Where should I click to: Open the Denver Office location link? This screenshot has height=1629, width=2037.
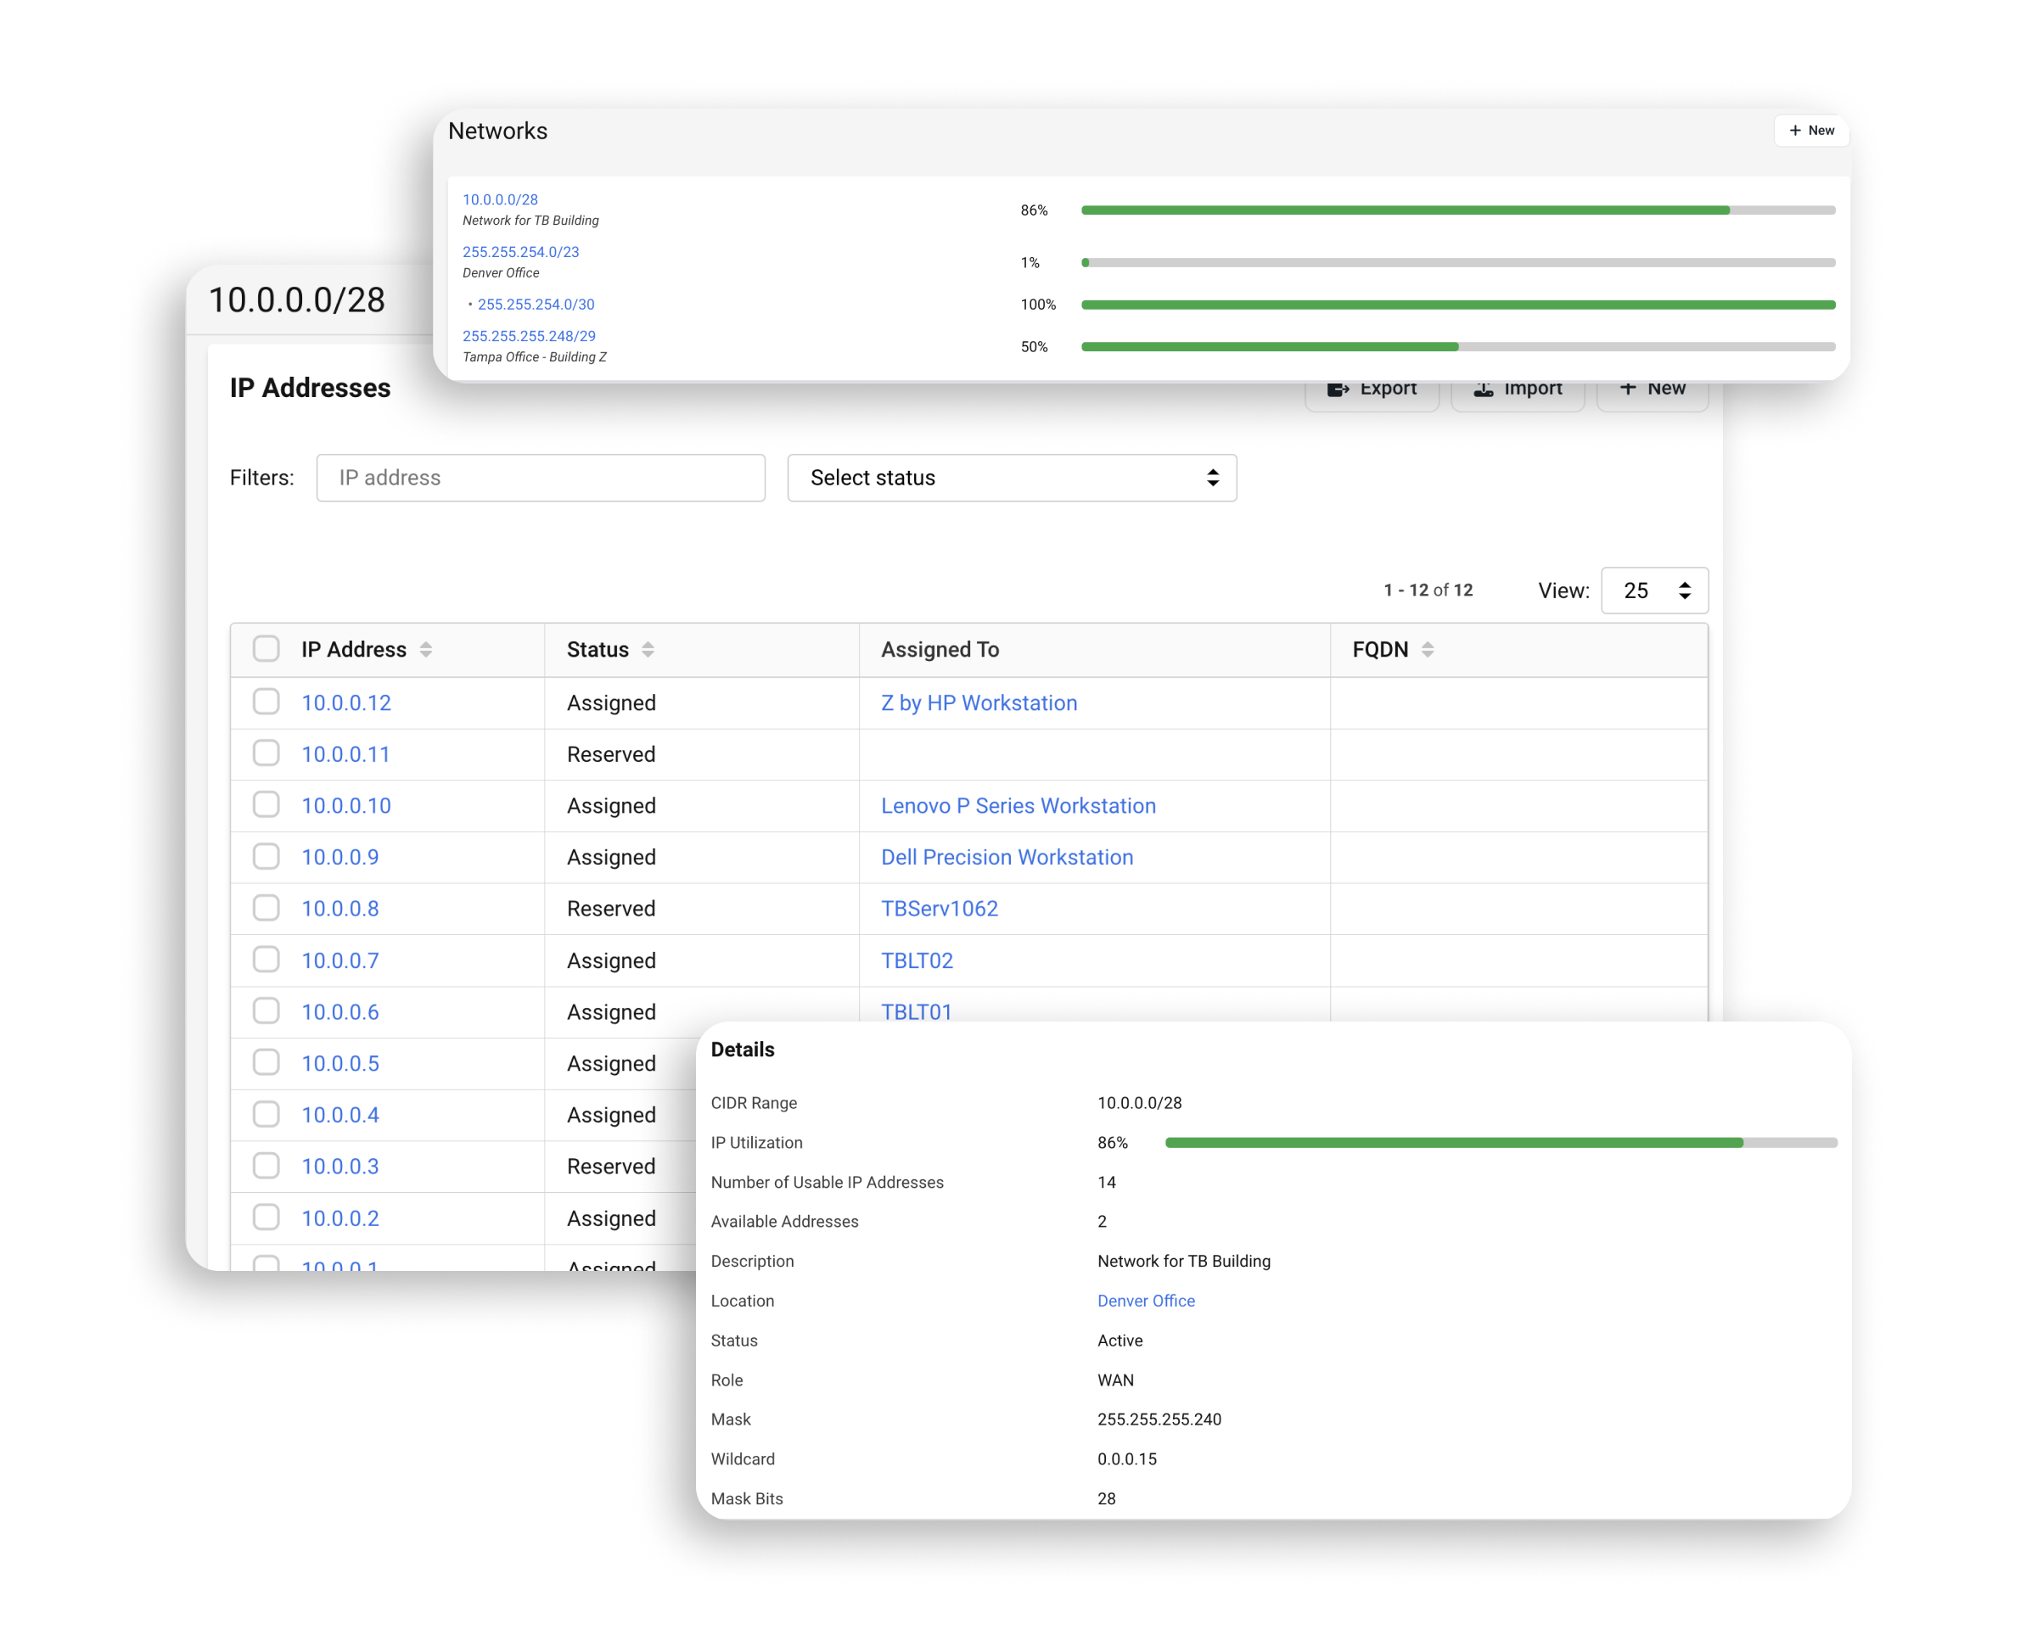[1146, 1301]
